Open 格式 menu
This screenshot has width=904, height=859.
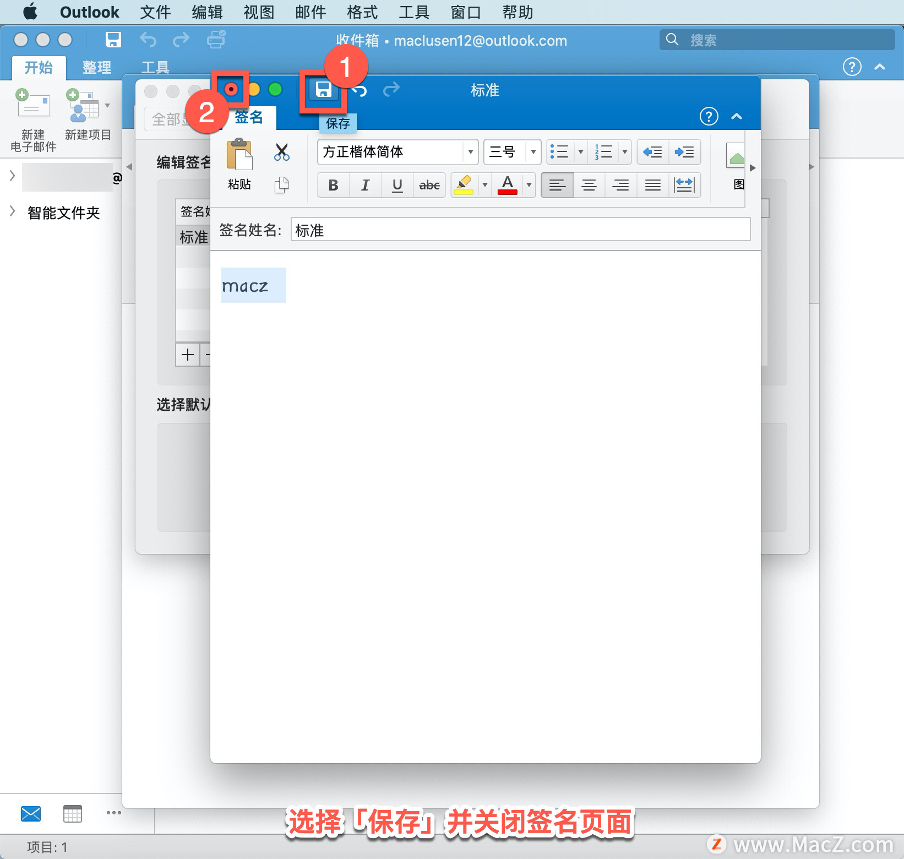click(x=362, y=12)
